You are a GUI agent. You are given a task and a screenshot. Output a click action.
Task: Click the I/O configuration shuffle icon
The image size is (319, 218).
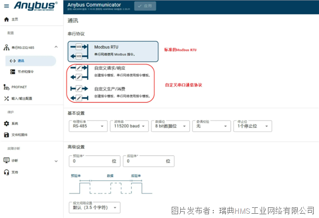[6, 99]
